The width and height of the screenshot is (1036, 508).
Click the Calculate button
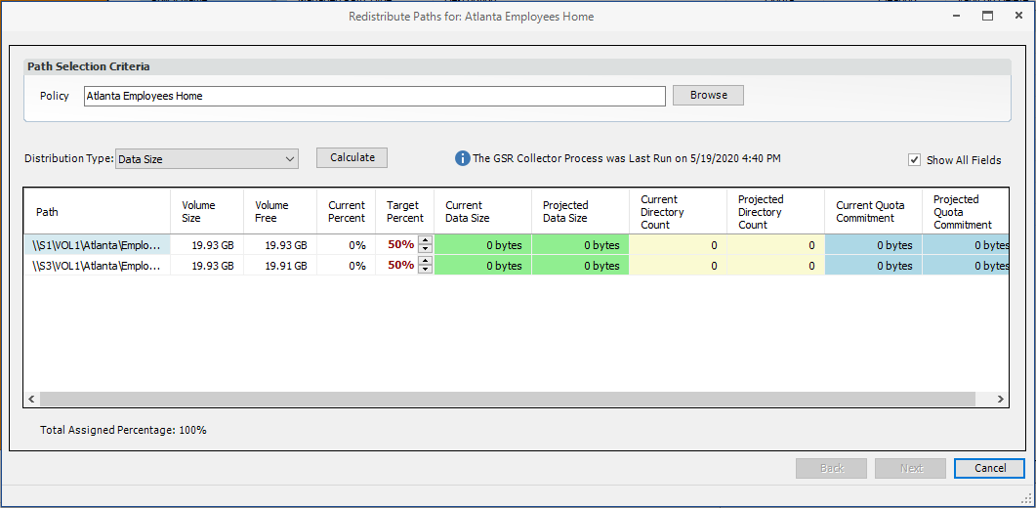coord(352,157)
